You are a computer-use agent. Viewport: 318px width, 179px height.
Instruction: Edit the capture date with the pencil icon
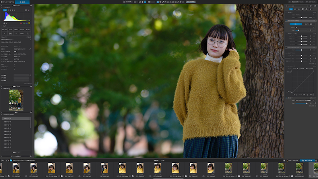tap(30, 49)
